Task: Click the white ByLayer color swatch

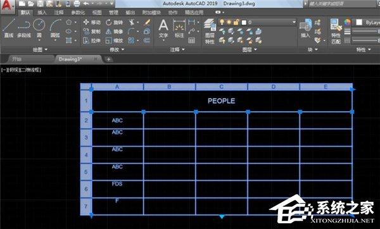Action: point(359,23)
